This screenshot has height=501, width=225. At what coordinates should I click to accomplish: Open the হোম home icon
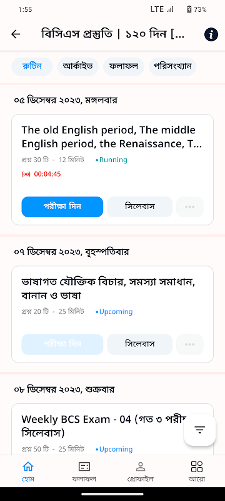click(x=28, y=466)
